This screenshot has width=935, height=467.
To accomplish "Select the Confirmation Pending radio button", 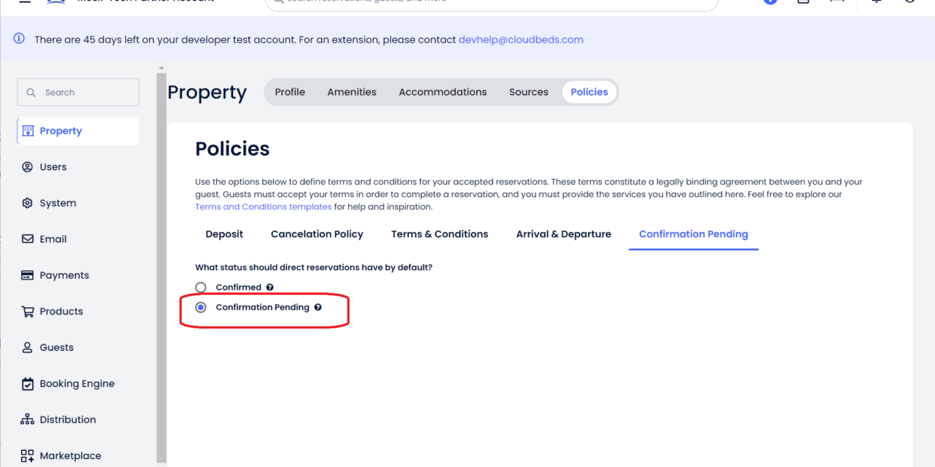I will tap(201, 307).
